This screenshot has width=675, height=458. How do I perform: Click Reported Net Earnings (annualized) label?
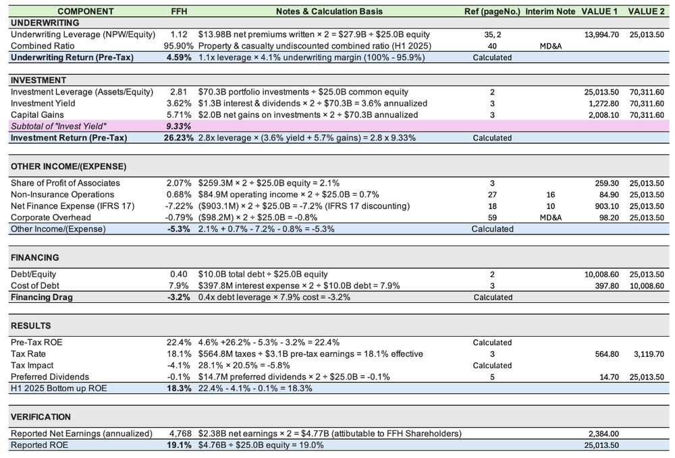82,434
